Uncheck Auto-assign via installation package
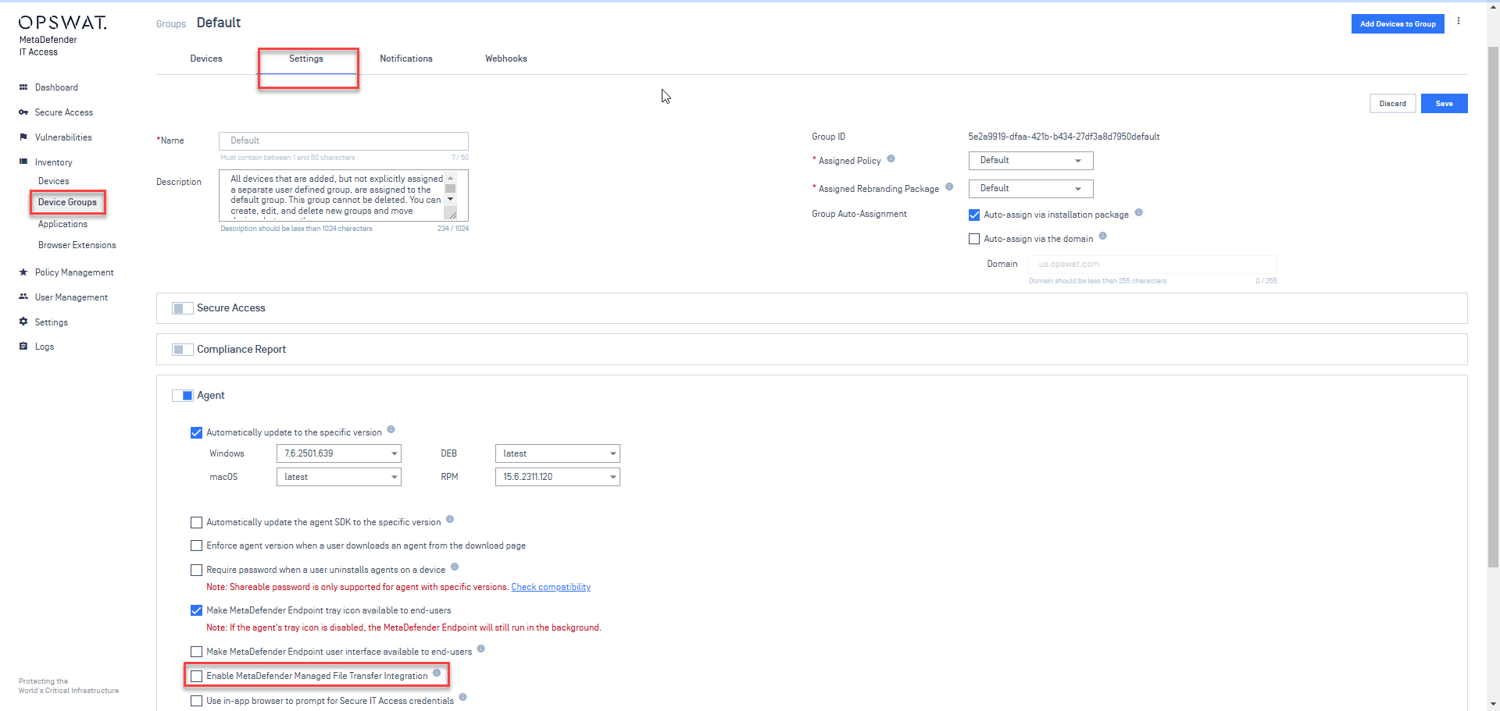This screenshot has height=711, width=1500. [974, 215]
